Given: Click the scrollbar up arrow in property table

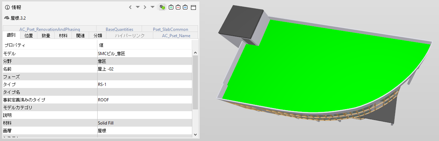Looking at the screenshot, I should [x=195, y=53].
